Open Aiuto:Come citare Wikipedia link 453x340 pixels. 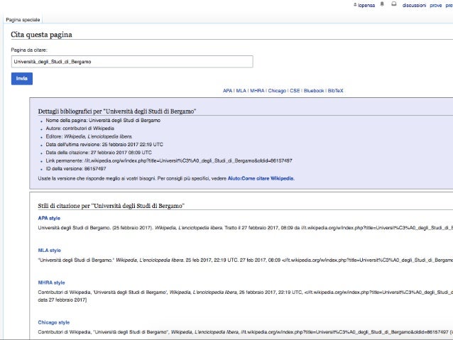tap(261, 179)
